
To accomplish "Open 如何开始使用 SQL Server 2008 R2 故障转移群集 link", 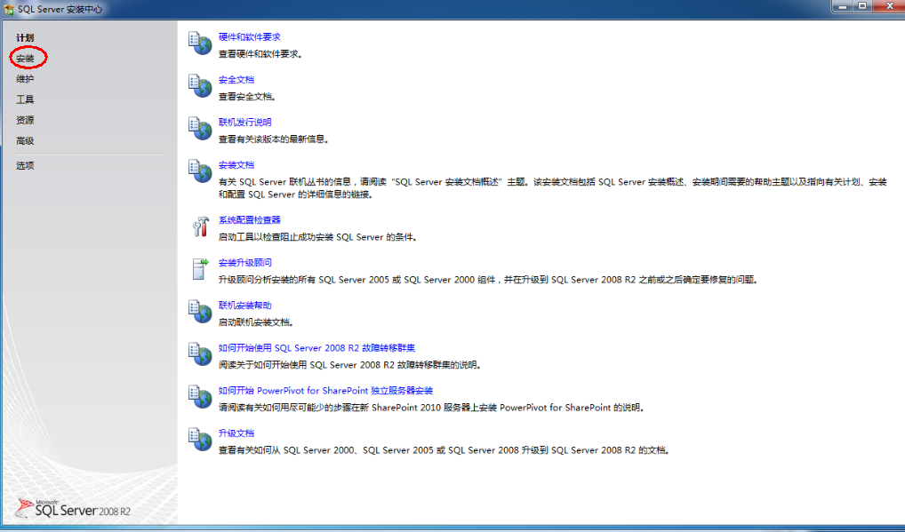I will click(316, 348).
